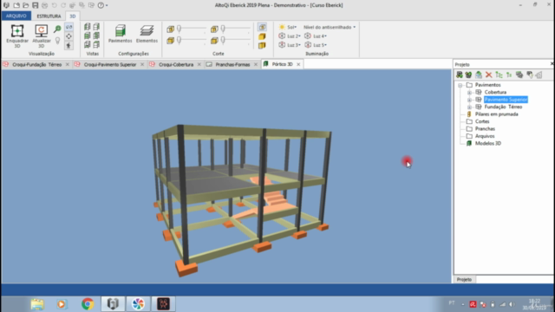Expand the Cobertura tree node
Viewport: 555px width, 312px height.
469,93
